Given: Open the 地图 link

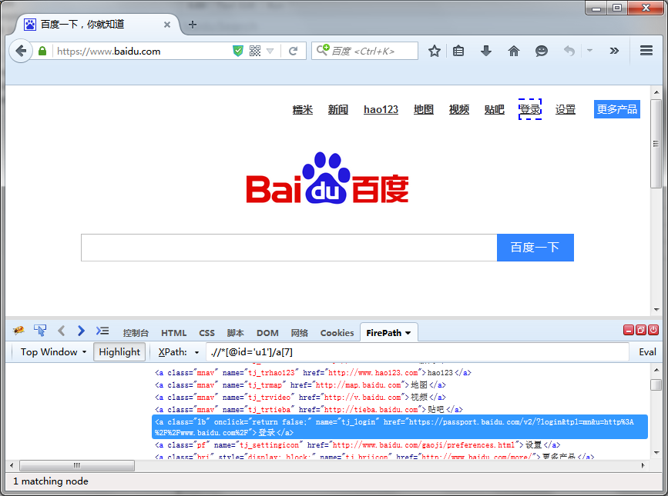Looking at the screenshot, I should coord(424,110).
